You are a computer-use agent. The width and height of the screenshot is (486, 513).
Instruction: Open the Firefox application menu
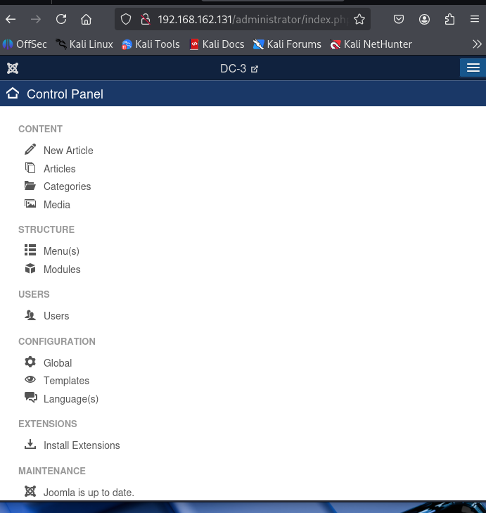[475, 19]
